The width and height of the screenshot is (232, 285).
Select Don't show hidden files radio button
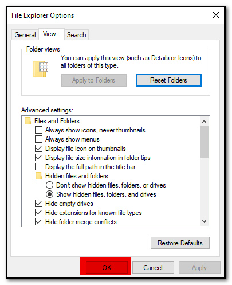[x=49, y=185]
